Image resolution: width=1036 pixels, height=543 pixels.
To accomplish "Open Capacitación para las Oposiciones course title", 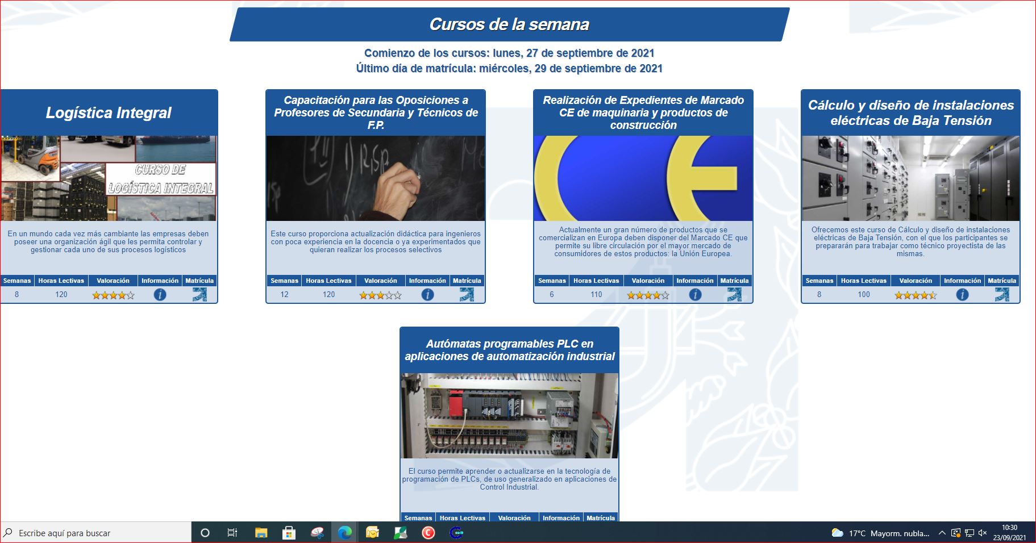I will coord(376,112).
